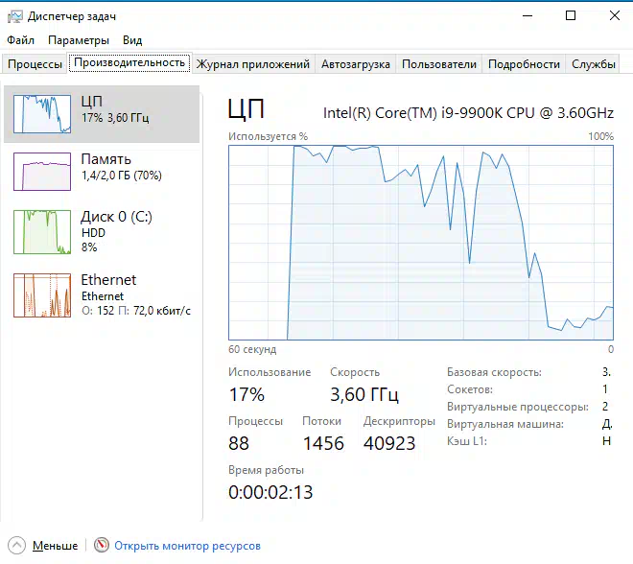Screen dimensions: 633x564
Task: Go to the Автозагрузка tab
Action: pos(356,64)
